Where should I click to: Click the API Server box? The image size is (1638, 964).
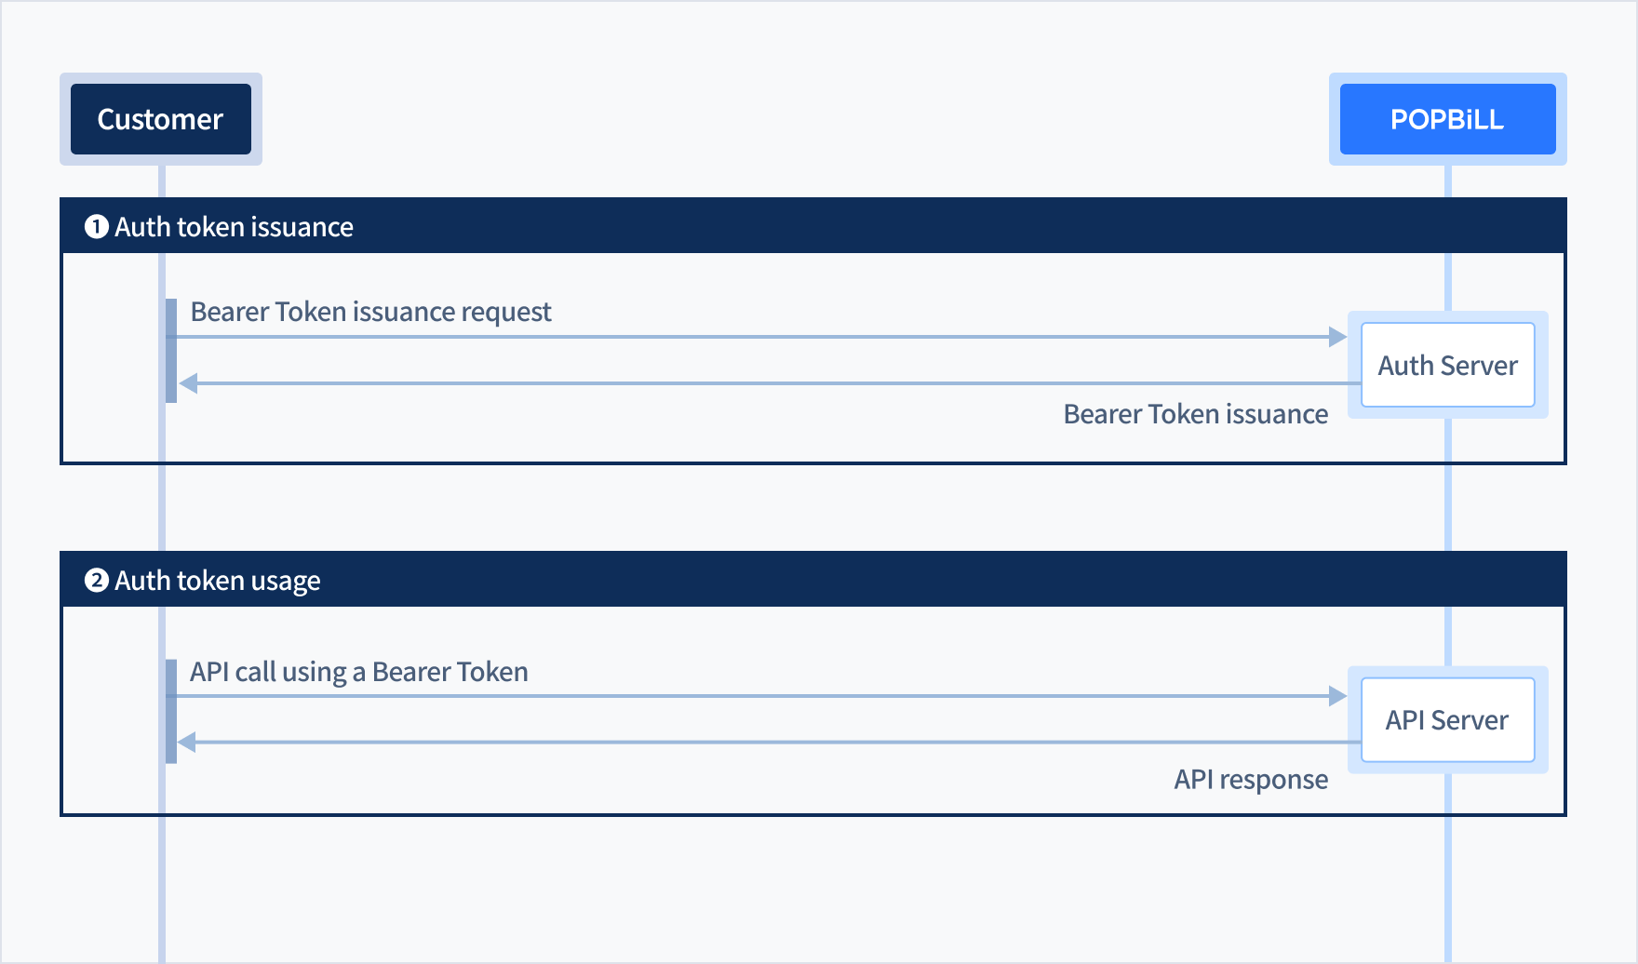tap(1447, 720)
